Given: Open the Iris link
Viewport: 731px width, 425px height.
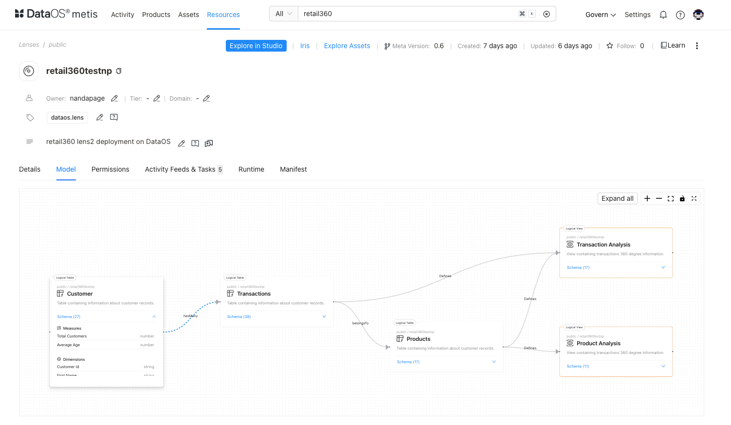Looking at the screenshot, I should click(x=305, y=46).
